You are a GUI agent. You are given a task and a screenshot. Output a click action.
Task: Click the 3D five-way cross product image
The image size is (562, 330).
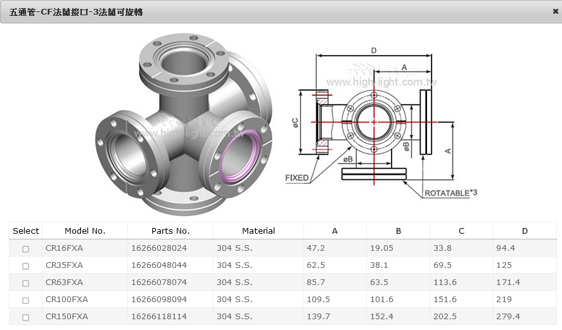tap(184, 124)
